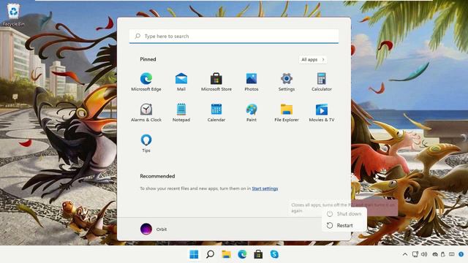Click the network icon in system tray
468x263 pixels.
tap(415, 254)
